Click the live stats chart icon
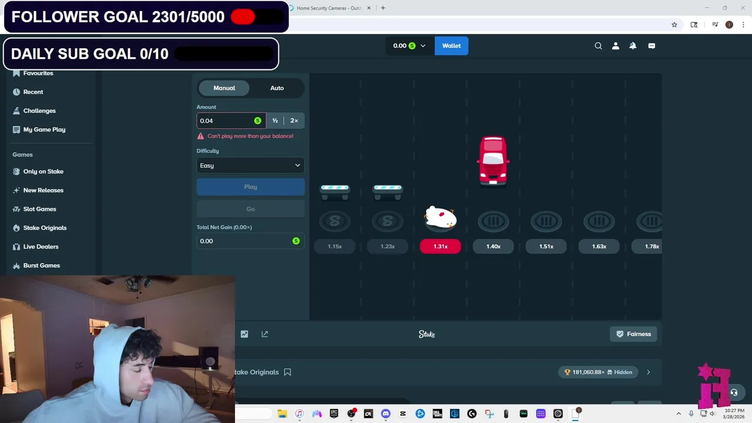 pyautogui.click(x=244, y=334)
